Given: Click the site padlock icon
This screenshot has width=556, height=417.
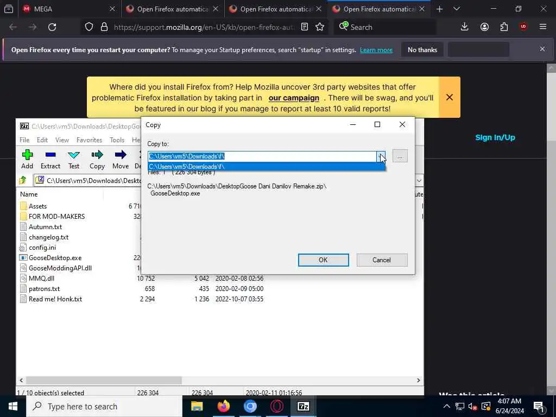Looking at the screenshot, I should (x=104, y=27).
